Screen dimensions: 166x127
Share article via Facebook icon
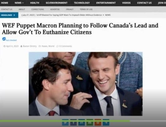point(73,122)
